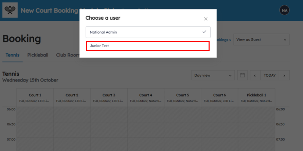Go to previous day arrow
This screenshot has height=151, width=303.
pos(255,75)
